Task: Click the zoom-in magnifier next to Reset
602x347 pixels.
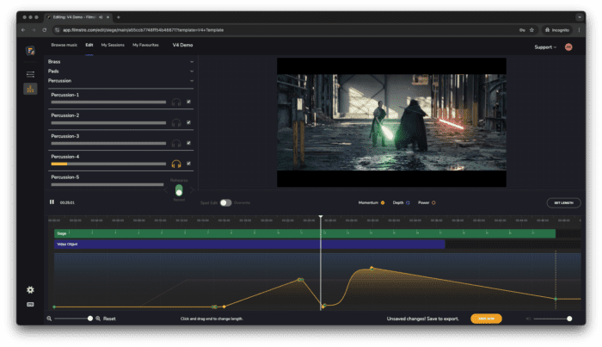Action: pos(98,319)
